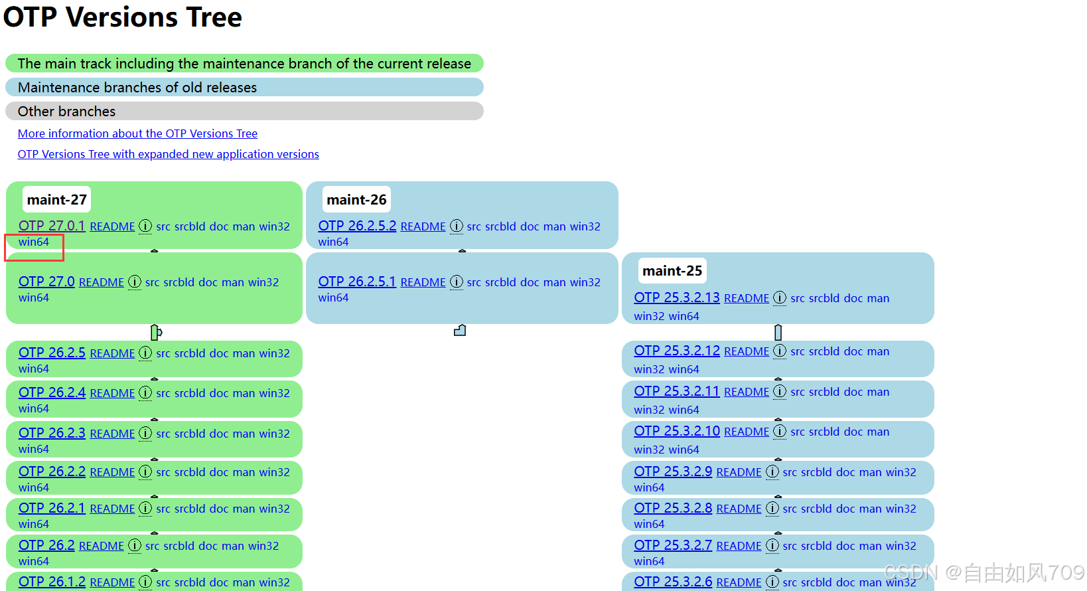
Task: Open the OTP 25.3.2.11 release link
Action: point(677,391)
